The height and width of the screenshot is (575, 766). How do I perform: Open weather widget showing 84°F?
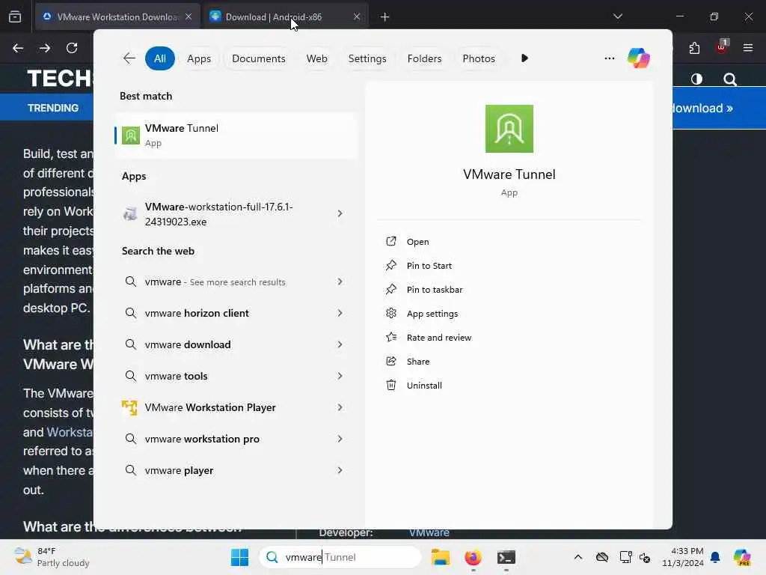coord(52,557)
